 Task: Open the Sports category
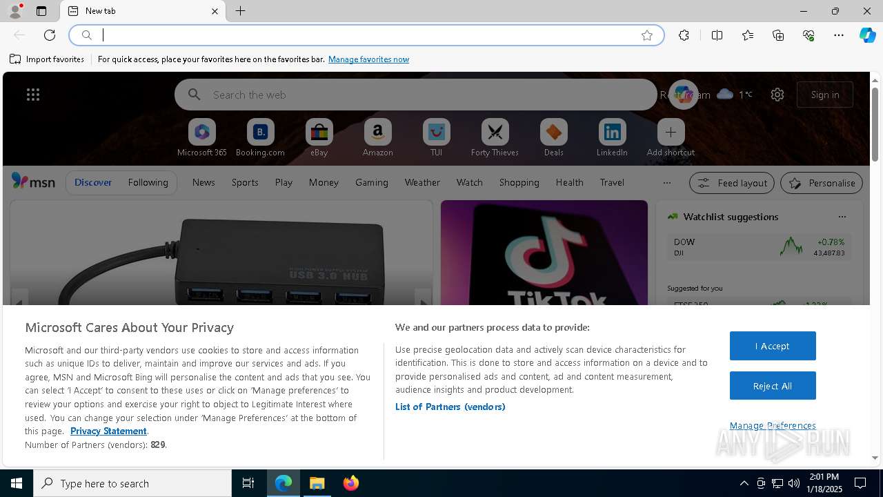click(x=245, y=182)
